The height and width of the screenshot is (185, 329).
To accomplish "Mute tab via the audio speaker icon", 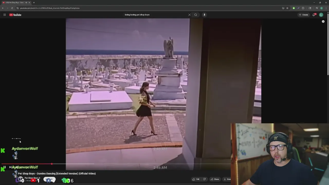I will point(26,3).
